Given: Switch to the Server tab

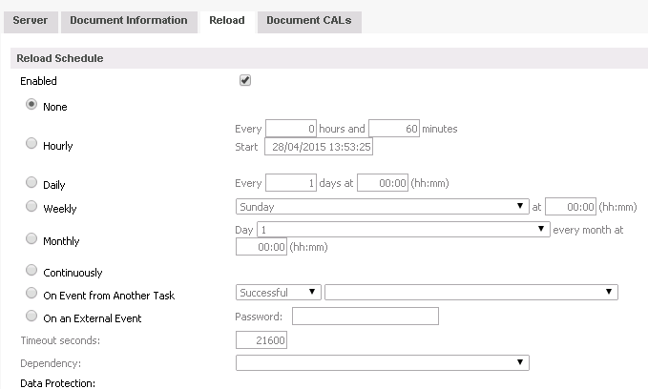Looking at the screenshot, I should coord(30,20).
